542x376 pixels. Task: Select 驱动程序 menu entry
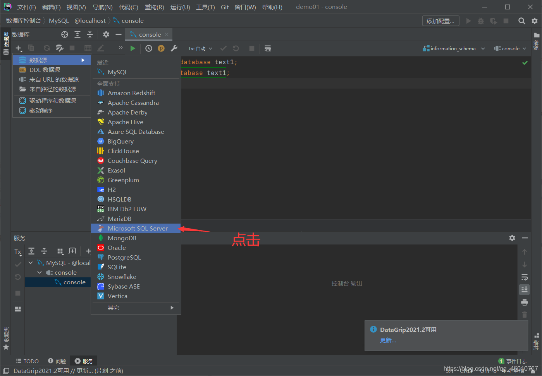[x=52, y=110]
